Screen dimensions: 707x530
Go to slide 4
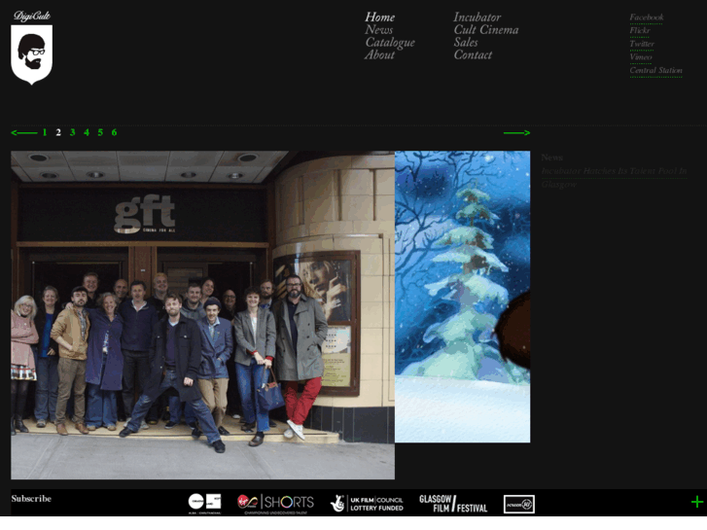pos(87,132)
